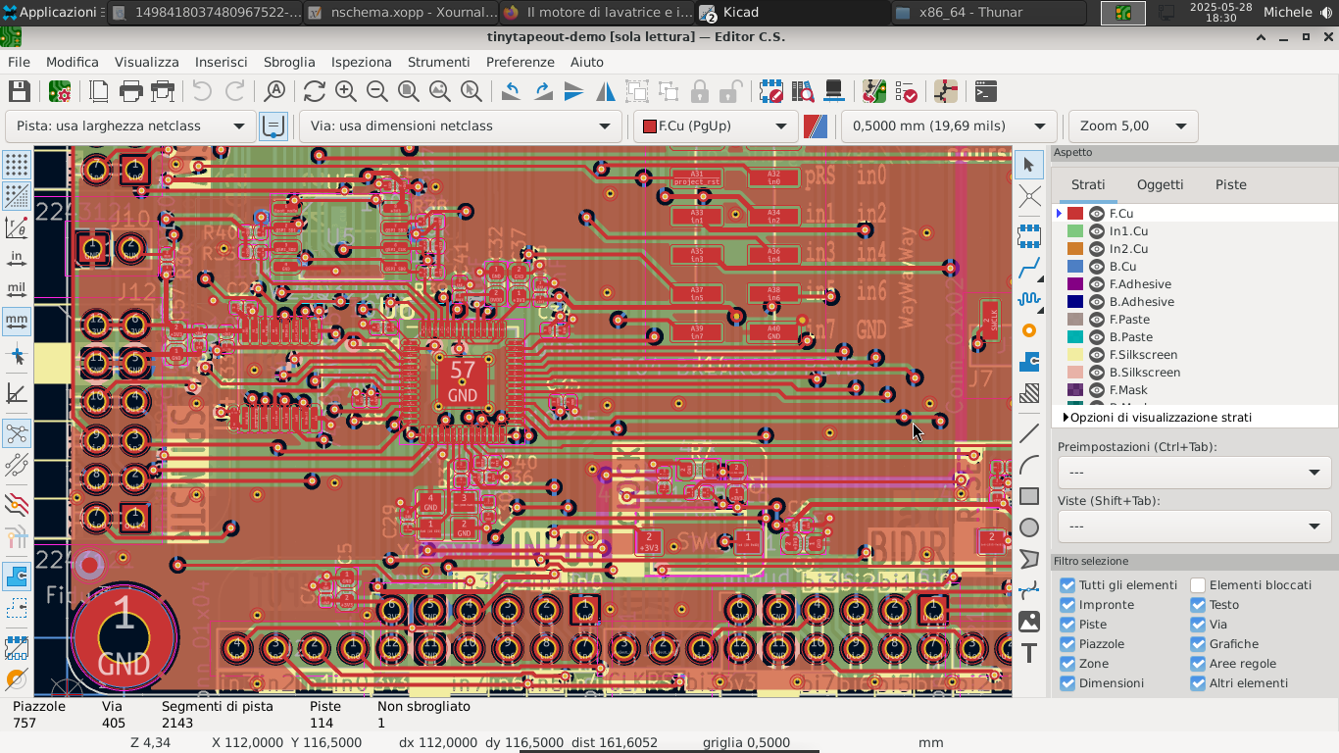Image resolution: width=1339 pixels, height=753 pixels.
Task: Uncheck the Piste selection filter
Action: (x=1067, y=625)
